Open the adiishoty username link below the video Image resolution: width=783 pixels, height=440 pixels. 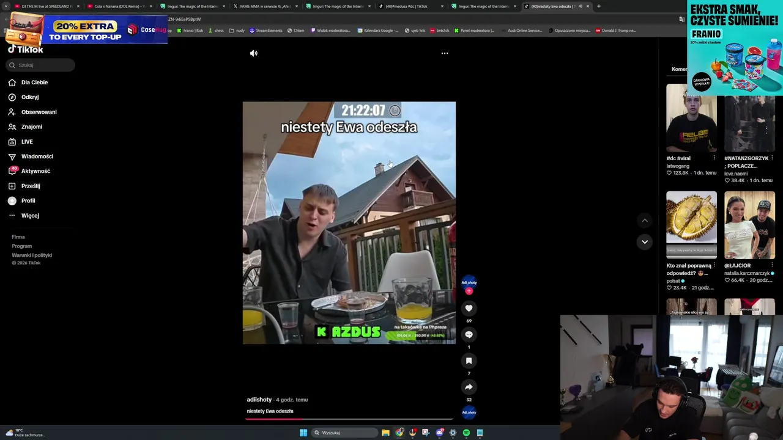coord(259,400)
